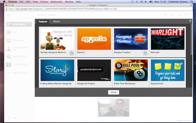Switch to the Recent tab

56,21
